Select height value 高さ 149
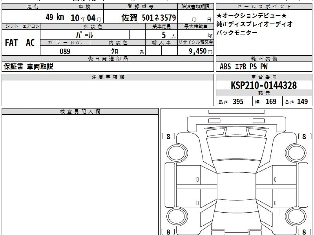This screenshot has height=235, width=314. point(296,102)
